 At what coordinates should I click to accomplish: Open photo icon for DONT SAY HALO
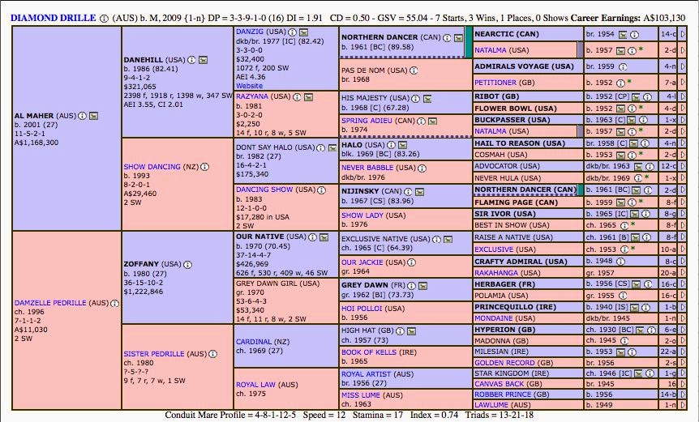[x=332, y=147]
